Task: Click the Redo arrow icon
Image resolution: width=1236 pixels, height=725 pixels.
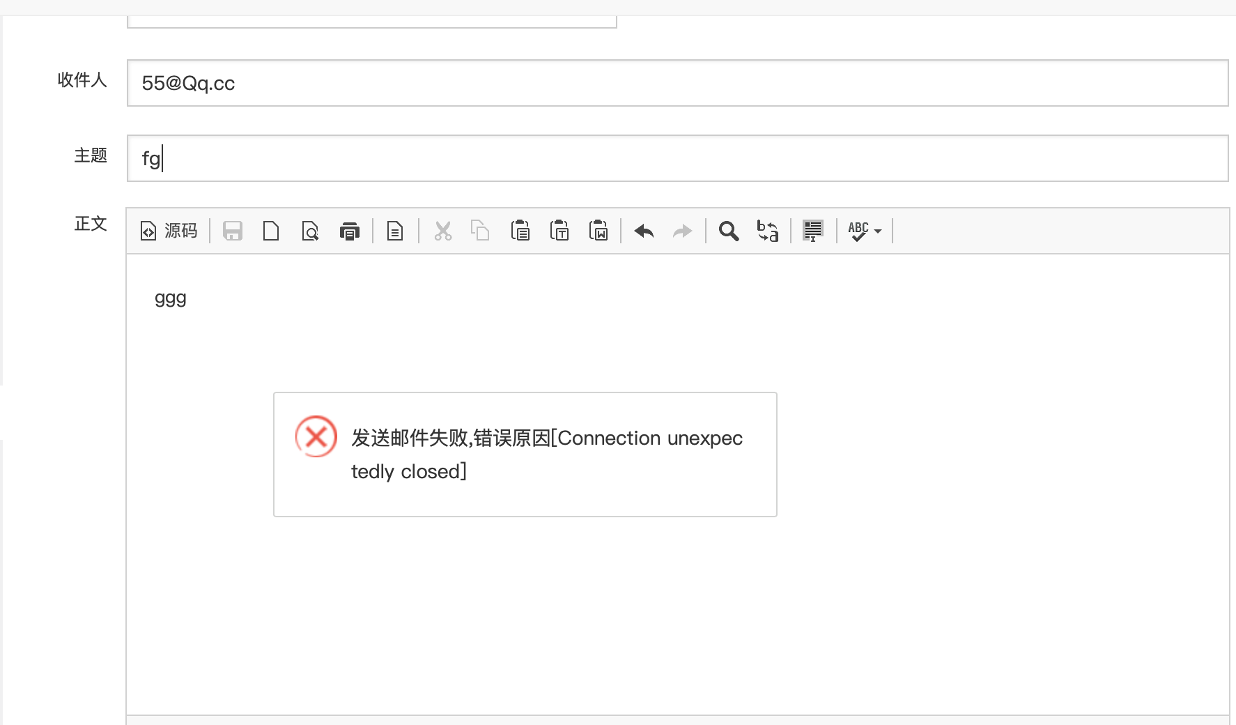Action: point(683,231)
